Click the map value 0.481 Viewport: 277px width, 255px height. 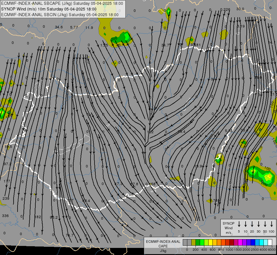[x=196, y=45]
